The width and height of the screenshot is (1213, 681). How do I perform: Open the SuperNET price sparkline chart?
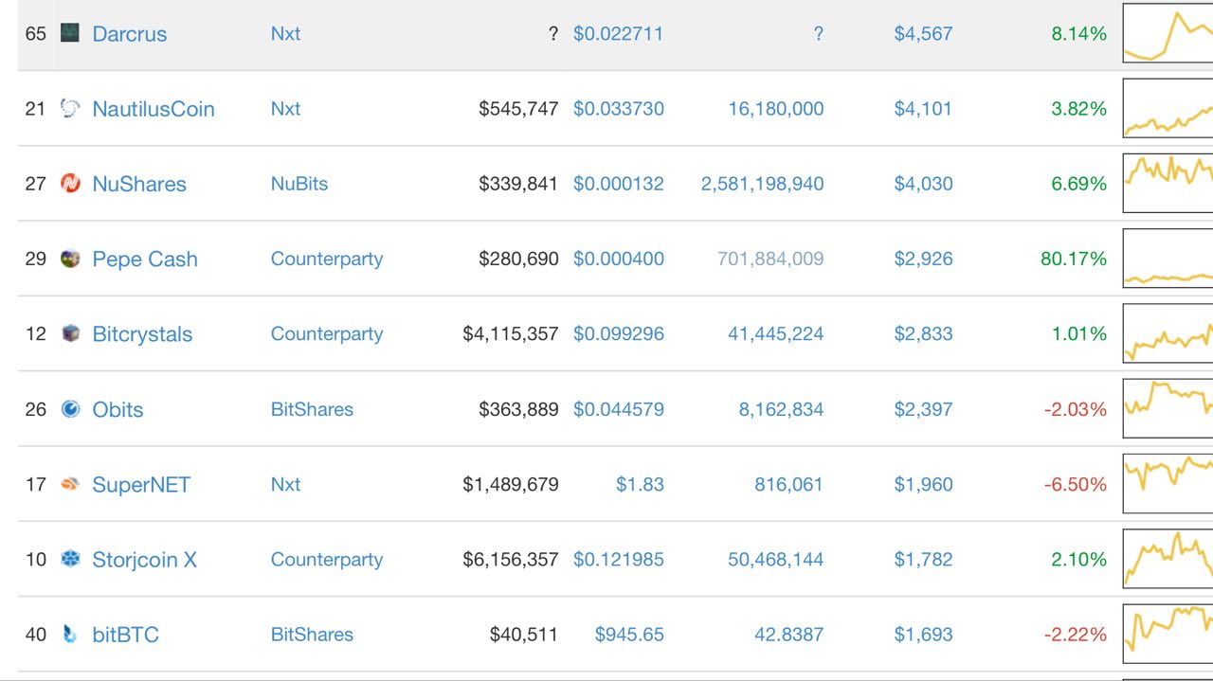point(1168,484)
